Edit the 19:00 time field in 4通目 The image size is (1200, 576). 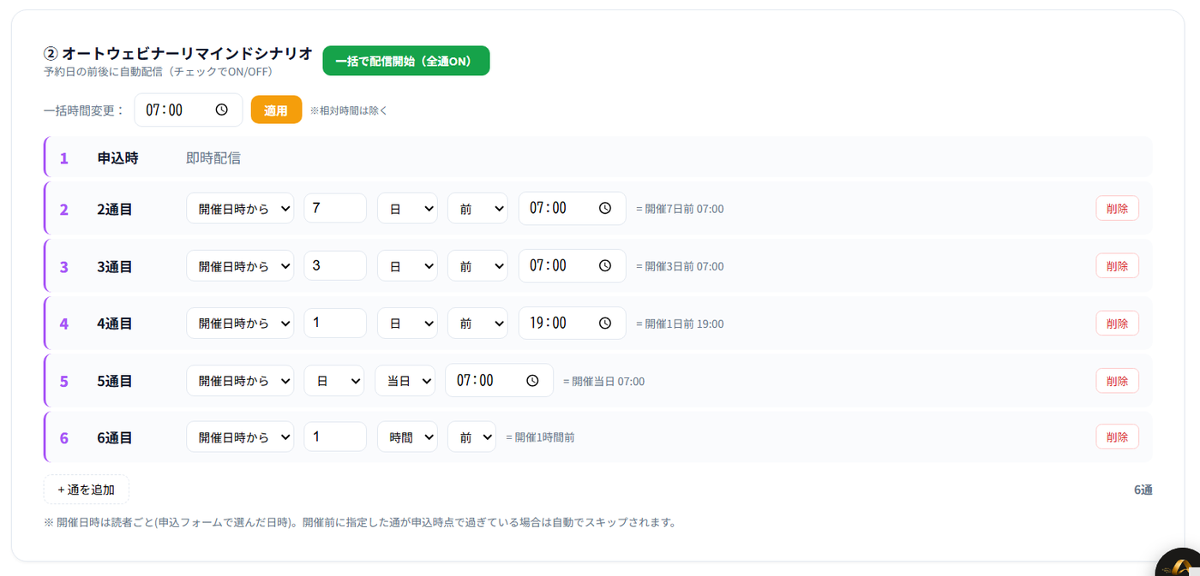pos(572,323)
